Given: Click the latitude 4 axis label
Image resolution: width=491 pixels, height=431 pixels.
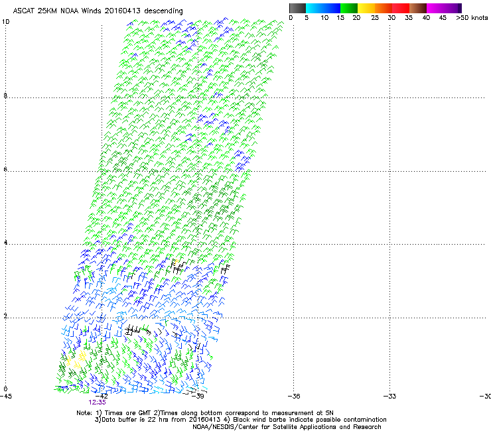Looking at the screenshot, I should [5, 242].
